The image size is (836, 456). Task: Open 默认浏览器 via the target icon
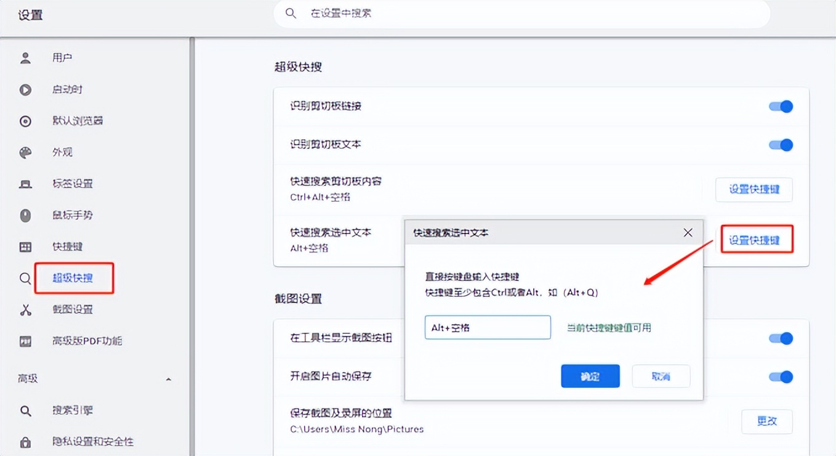coord(25,121)
